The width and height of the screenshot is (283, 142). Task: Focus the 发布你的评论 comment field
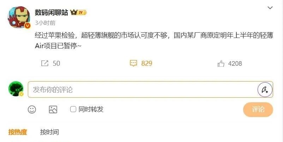click(151, 90)
